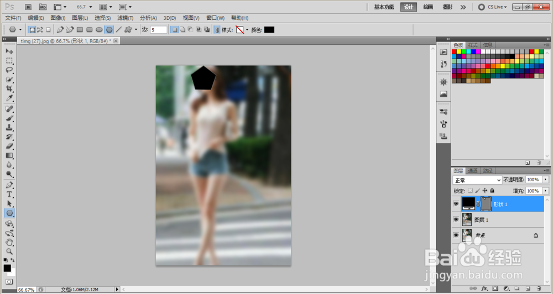Screen dimensions: 553x294
Task: Switch to the 路径 tab
Action: pos(488,171)
